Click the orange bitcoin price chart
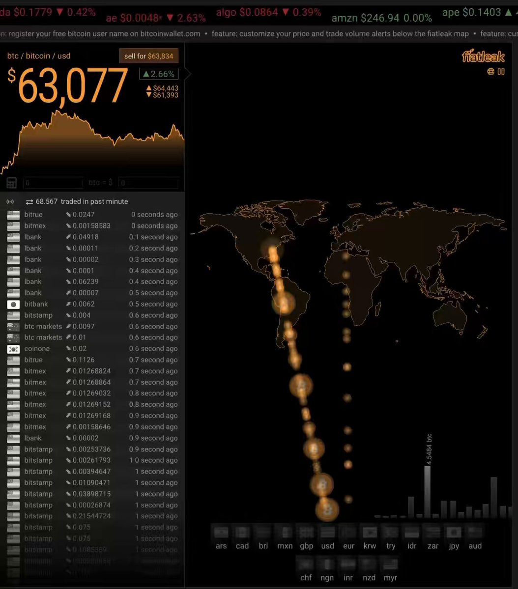Screen dimensions: 518x589 pos(92,142)
